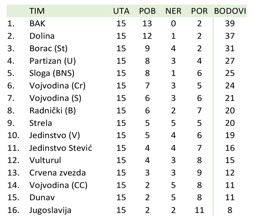Select Vojvodina (Cr) team cell
254x221 pixels.
(57, 86)
